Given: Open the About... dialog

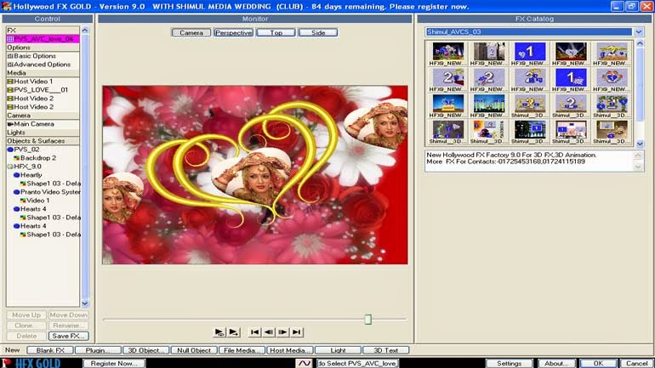Looking at the screenshot, I should 556,364.
